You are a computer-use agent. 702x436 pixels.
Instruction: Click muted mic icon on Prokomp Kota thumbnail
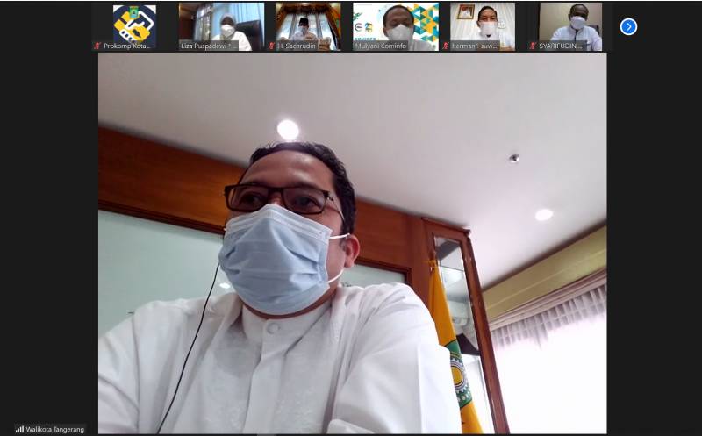pyautogui.click(x=97, y=46)
